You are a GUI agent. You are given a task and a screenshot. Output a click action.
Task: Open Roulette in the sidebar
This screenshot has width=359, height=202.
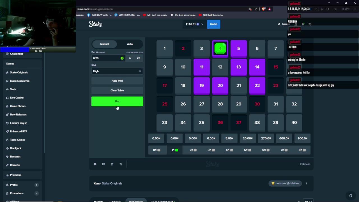point(22,165)
